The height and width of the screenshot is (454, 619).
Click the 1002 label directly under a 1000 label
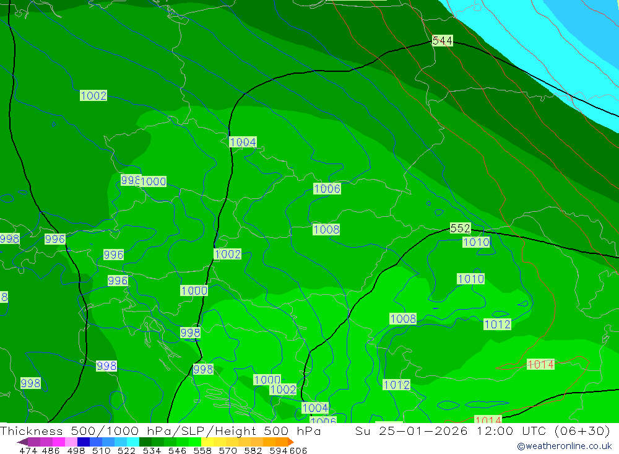[283, 389]
